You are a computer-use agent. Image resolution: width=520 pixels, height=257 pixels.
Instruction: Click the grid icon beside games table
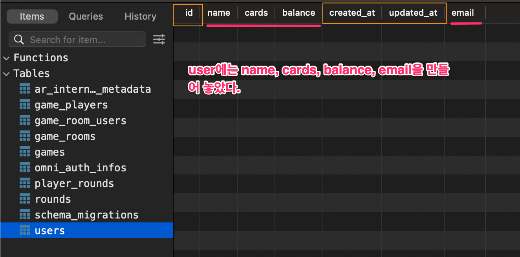24,152
